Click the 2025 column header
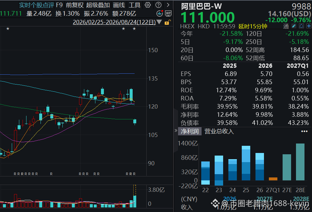 pos(230,66)
